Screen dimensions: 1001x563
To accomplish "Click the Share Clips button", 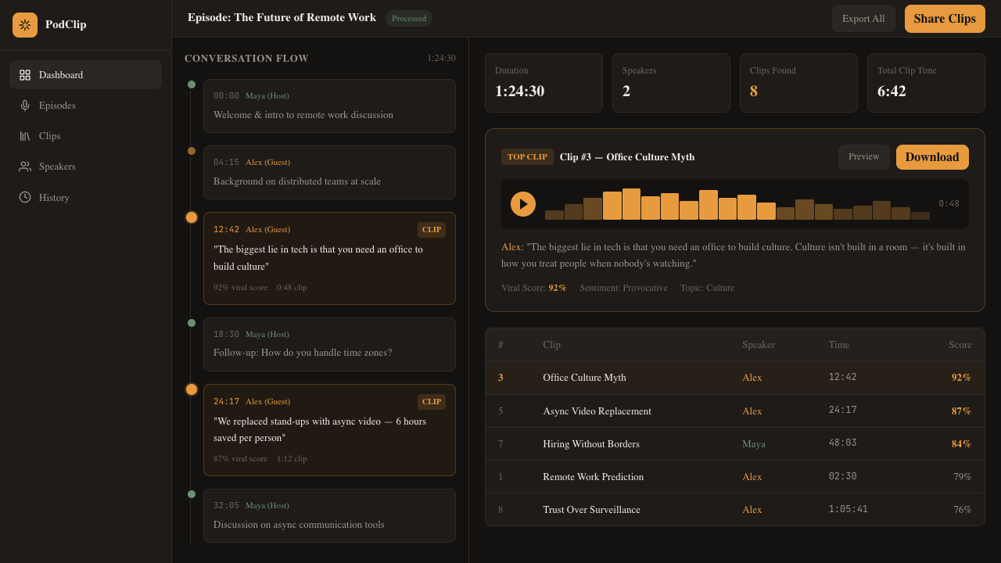I will click(x=945, y=19).
